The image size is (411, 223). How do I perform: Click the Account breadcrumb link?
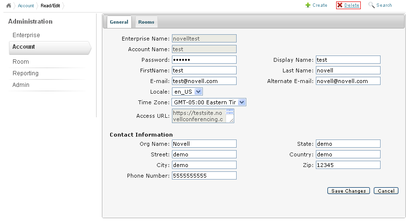pyautogui.click(x=26, y=6)
